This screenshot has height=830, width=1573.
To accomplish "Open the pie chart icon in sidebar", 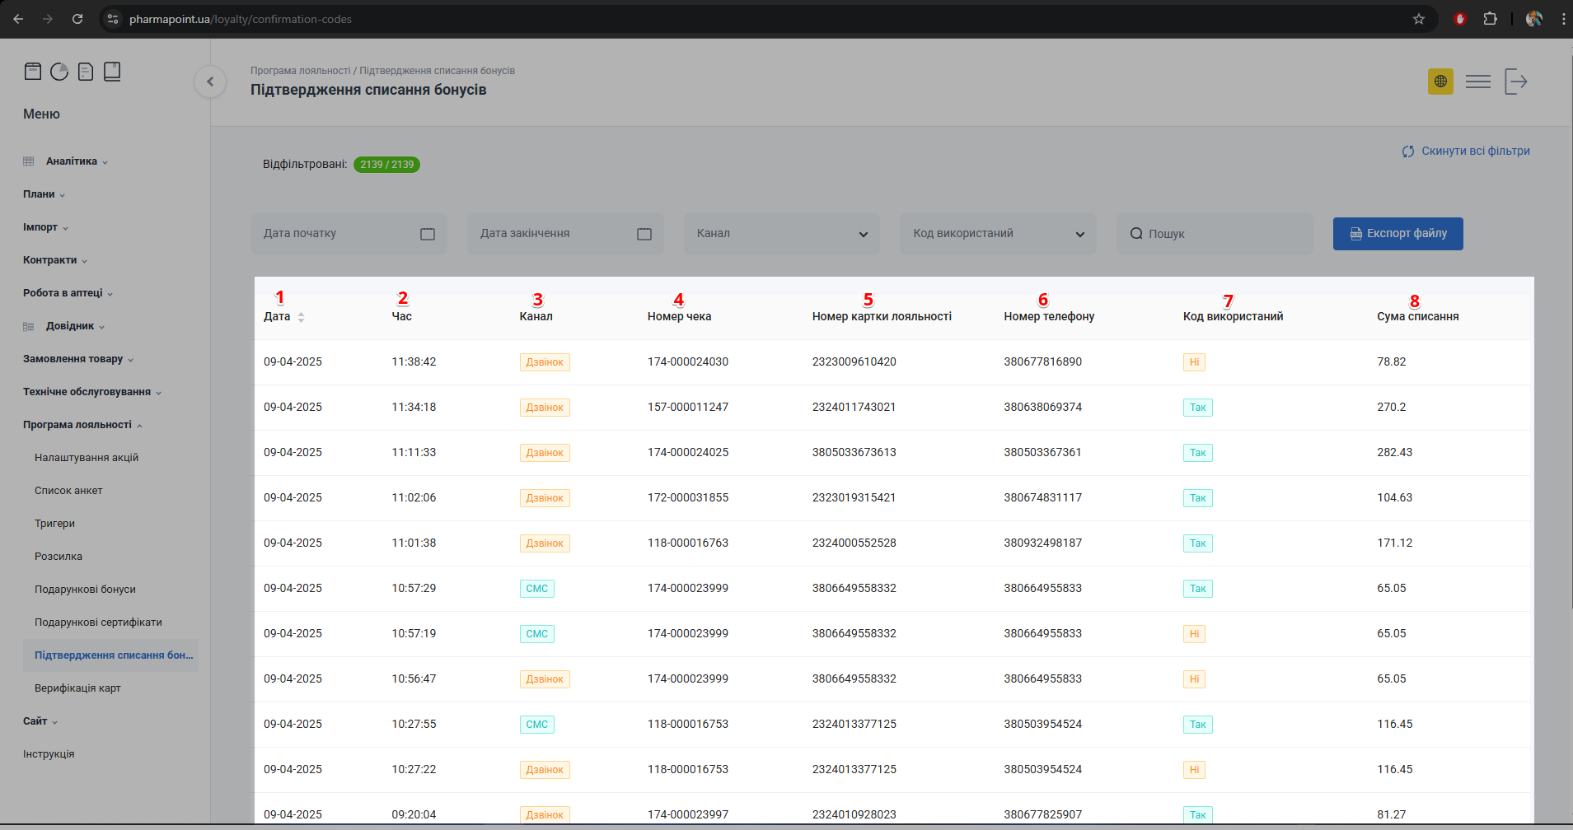I will 59,72.
